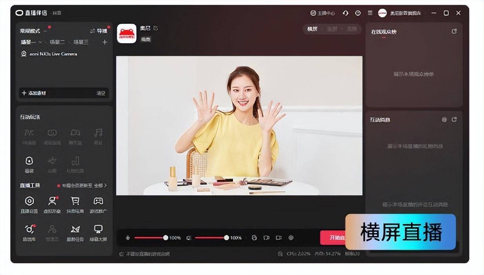Click the edit icon beside the room title

tap(156, 28)
